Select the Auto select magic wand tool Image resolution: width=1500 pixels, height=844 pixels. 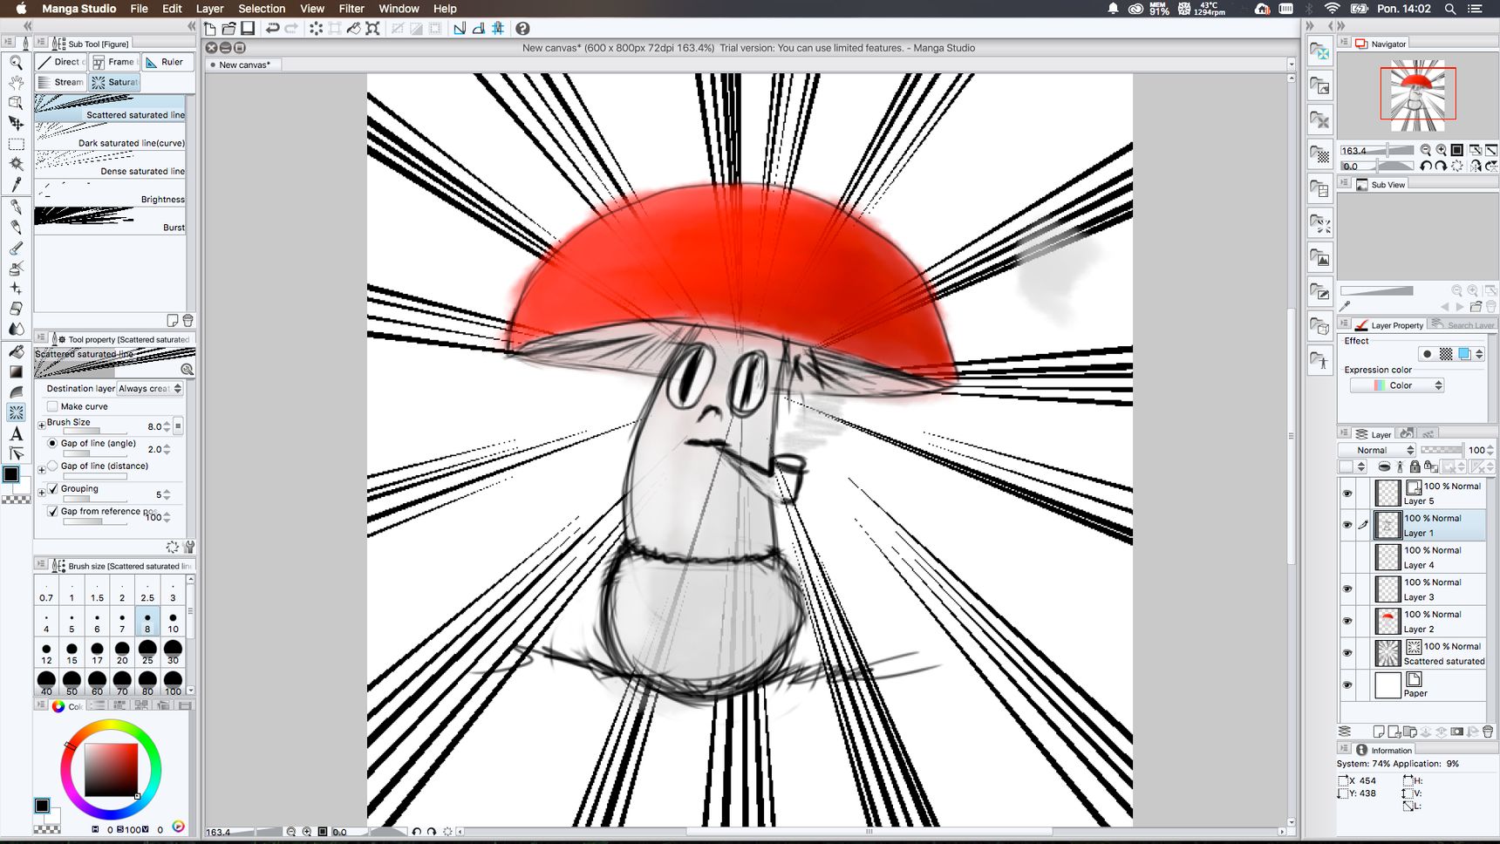coord(16,164)
